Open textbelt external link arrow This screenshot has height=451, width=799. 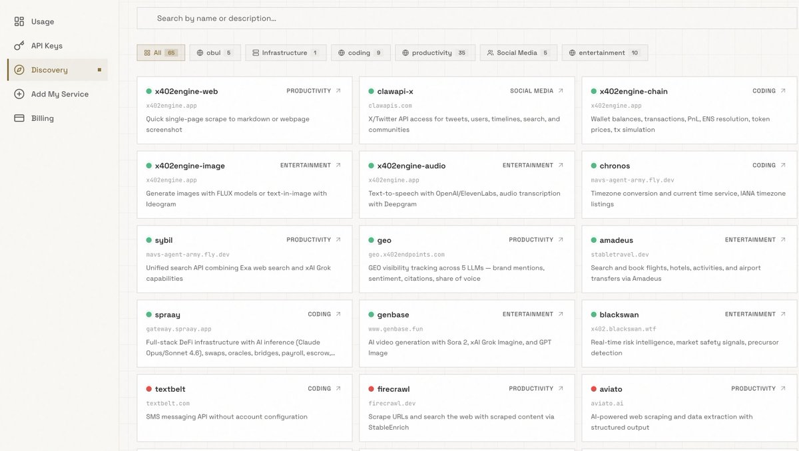point(338,388)
